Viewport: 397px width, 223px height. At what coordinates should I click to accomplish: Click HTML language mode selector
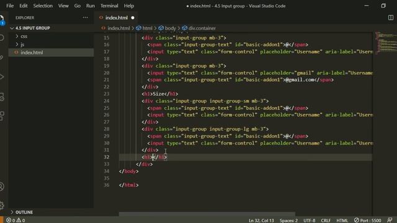click(342, 221)
